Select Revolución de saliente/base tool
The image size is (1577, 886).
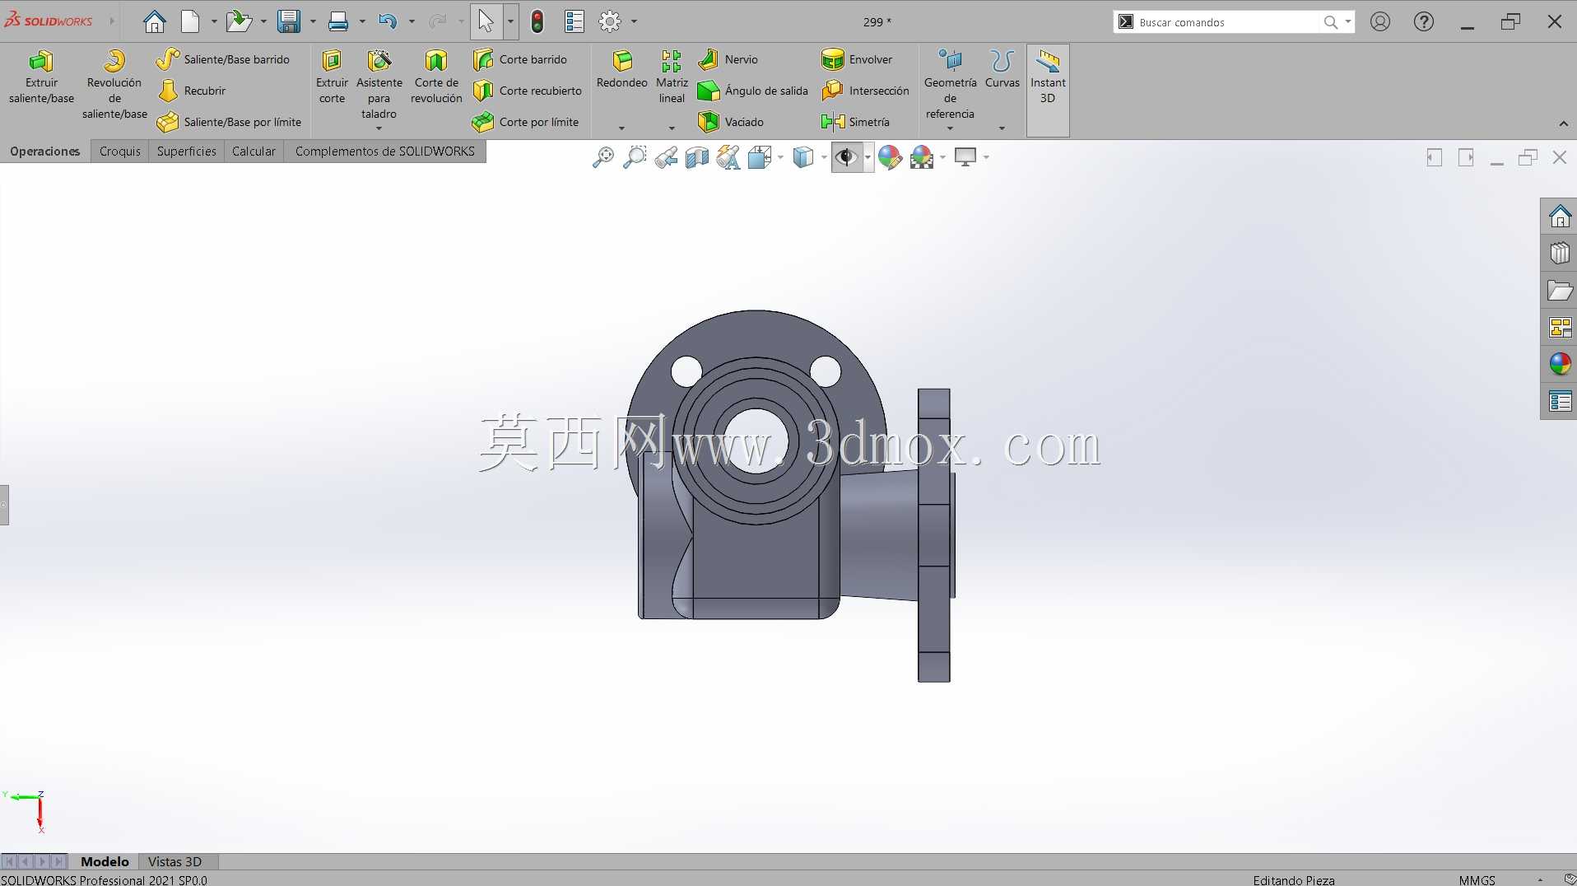[x=114, y=84]
